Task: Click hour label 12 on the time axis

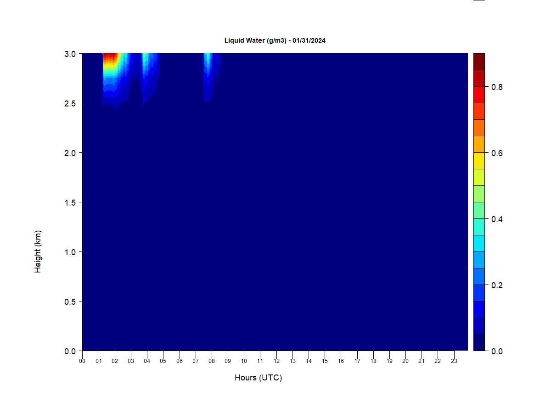Action: 276,361
